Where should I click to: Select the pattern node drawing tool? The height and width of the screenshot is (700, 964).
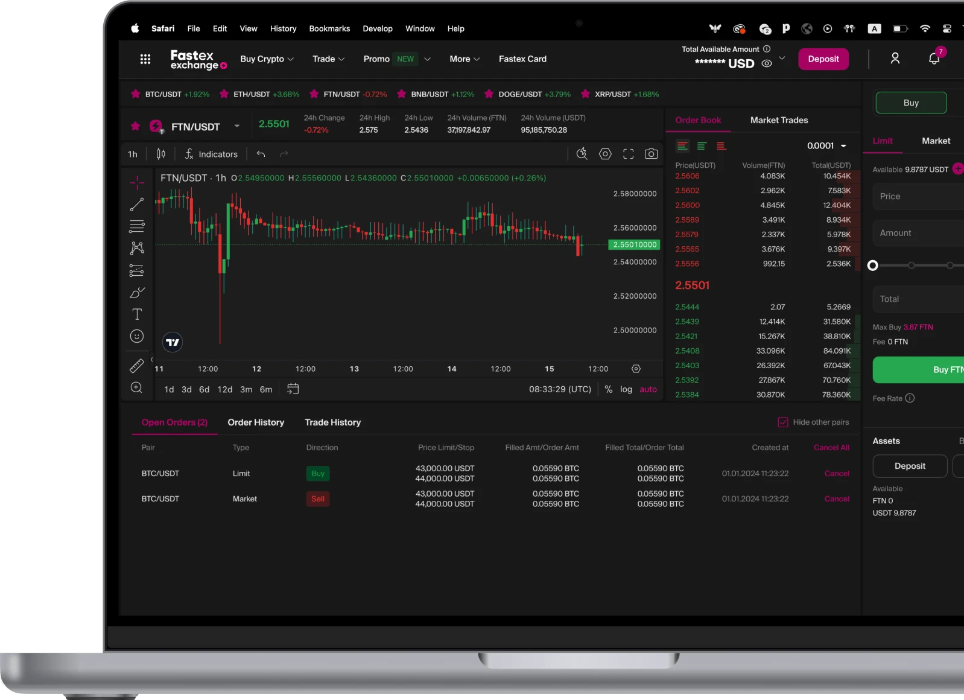pyautogui.click(x=137, y=248)
